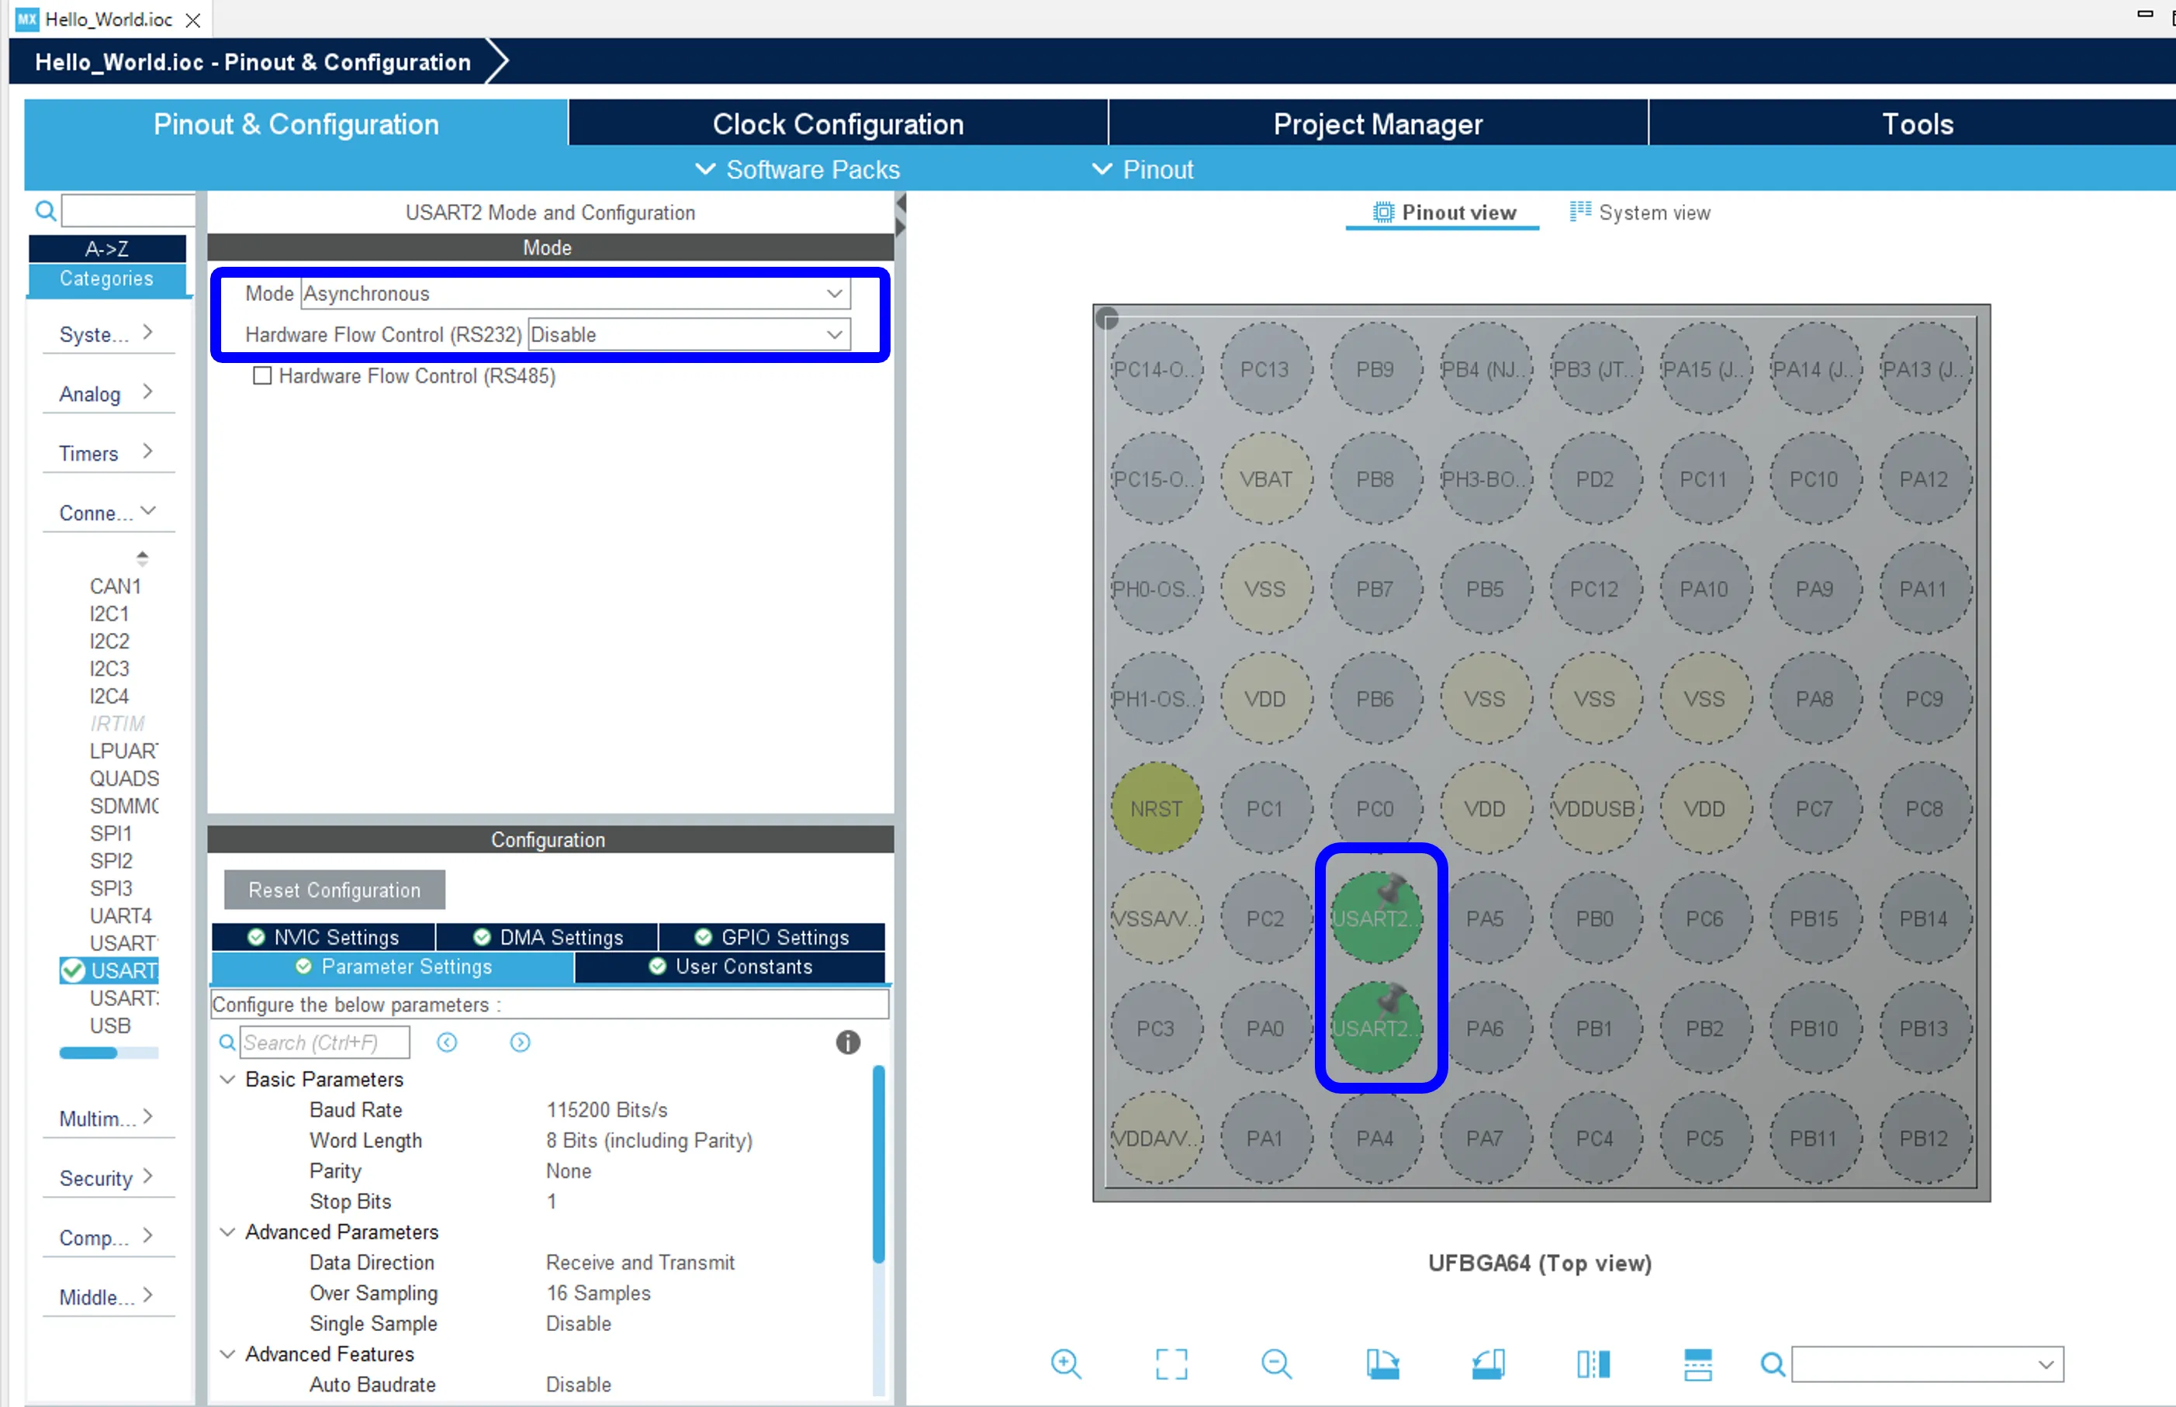Enable Hardware Flow Control (RS485) checkbox
The width and height of the screenshot is (2176, 1407).
(262, 376)
